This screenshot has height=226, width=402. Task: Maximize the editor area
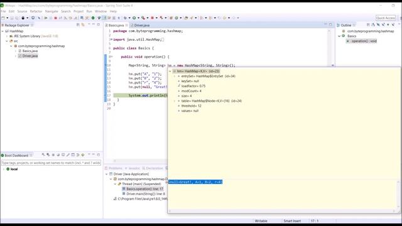click(330, 24)
